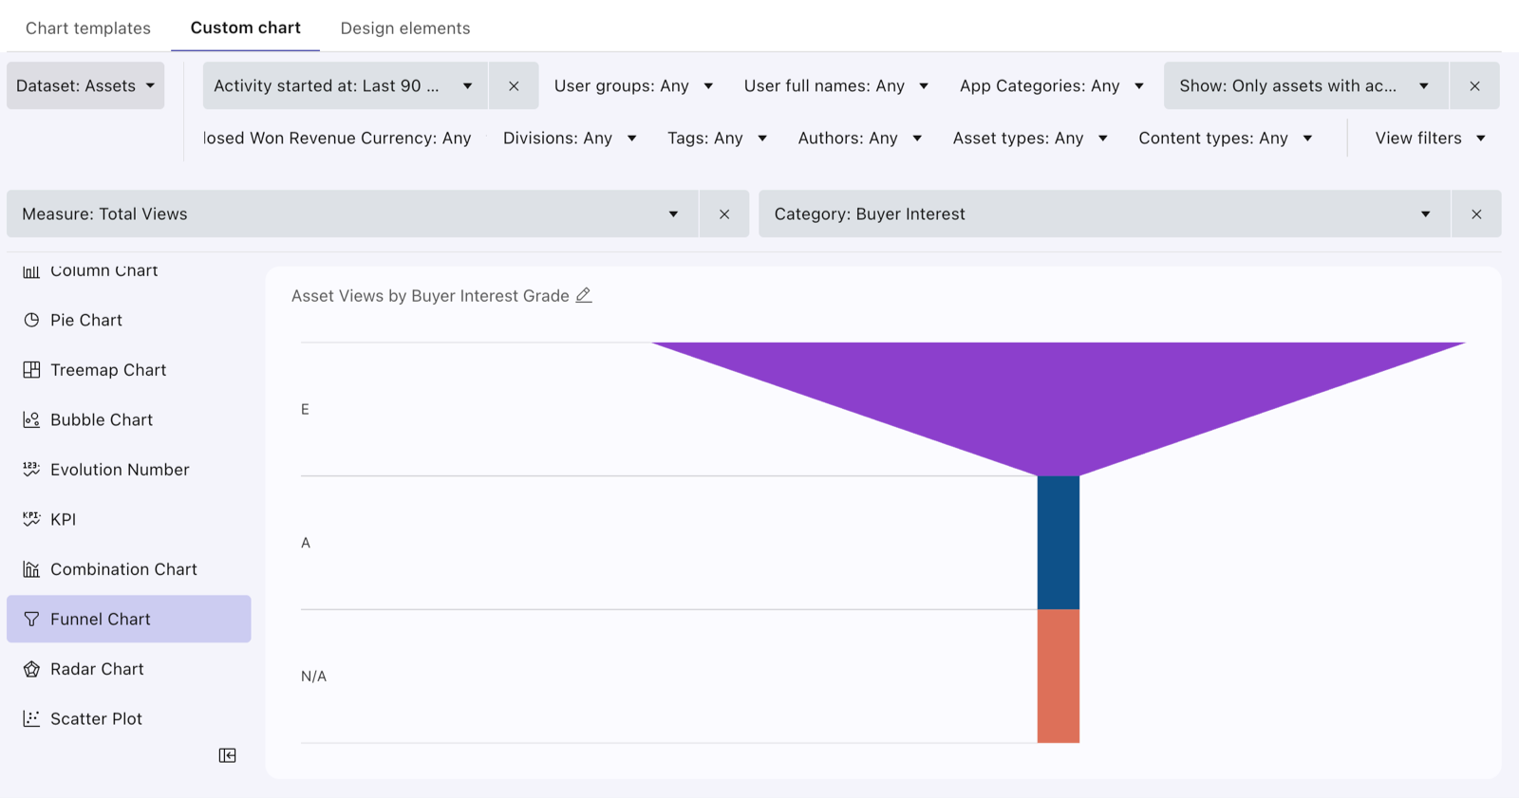Open the Dataset: Assets dropdown

[x=85, y=85]
